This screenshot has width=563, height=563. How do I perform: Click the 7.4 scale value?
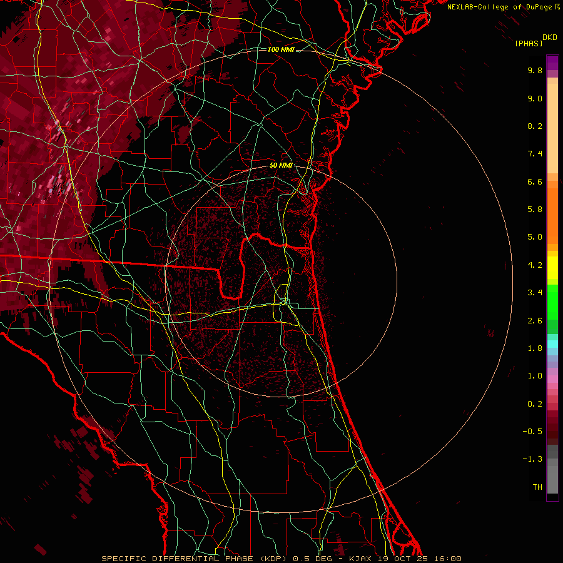[x=535, y=154]
